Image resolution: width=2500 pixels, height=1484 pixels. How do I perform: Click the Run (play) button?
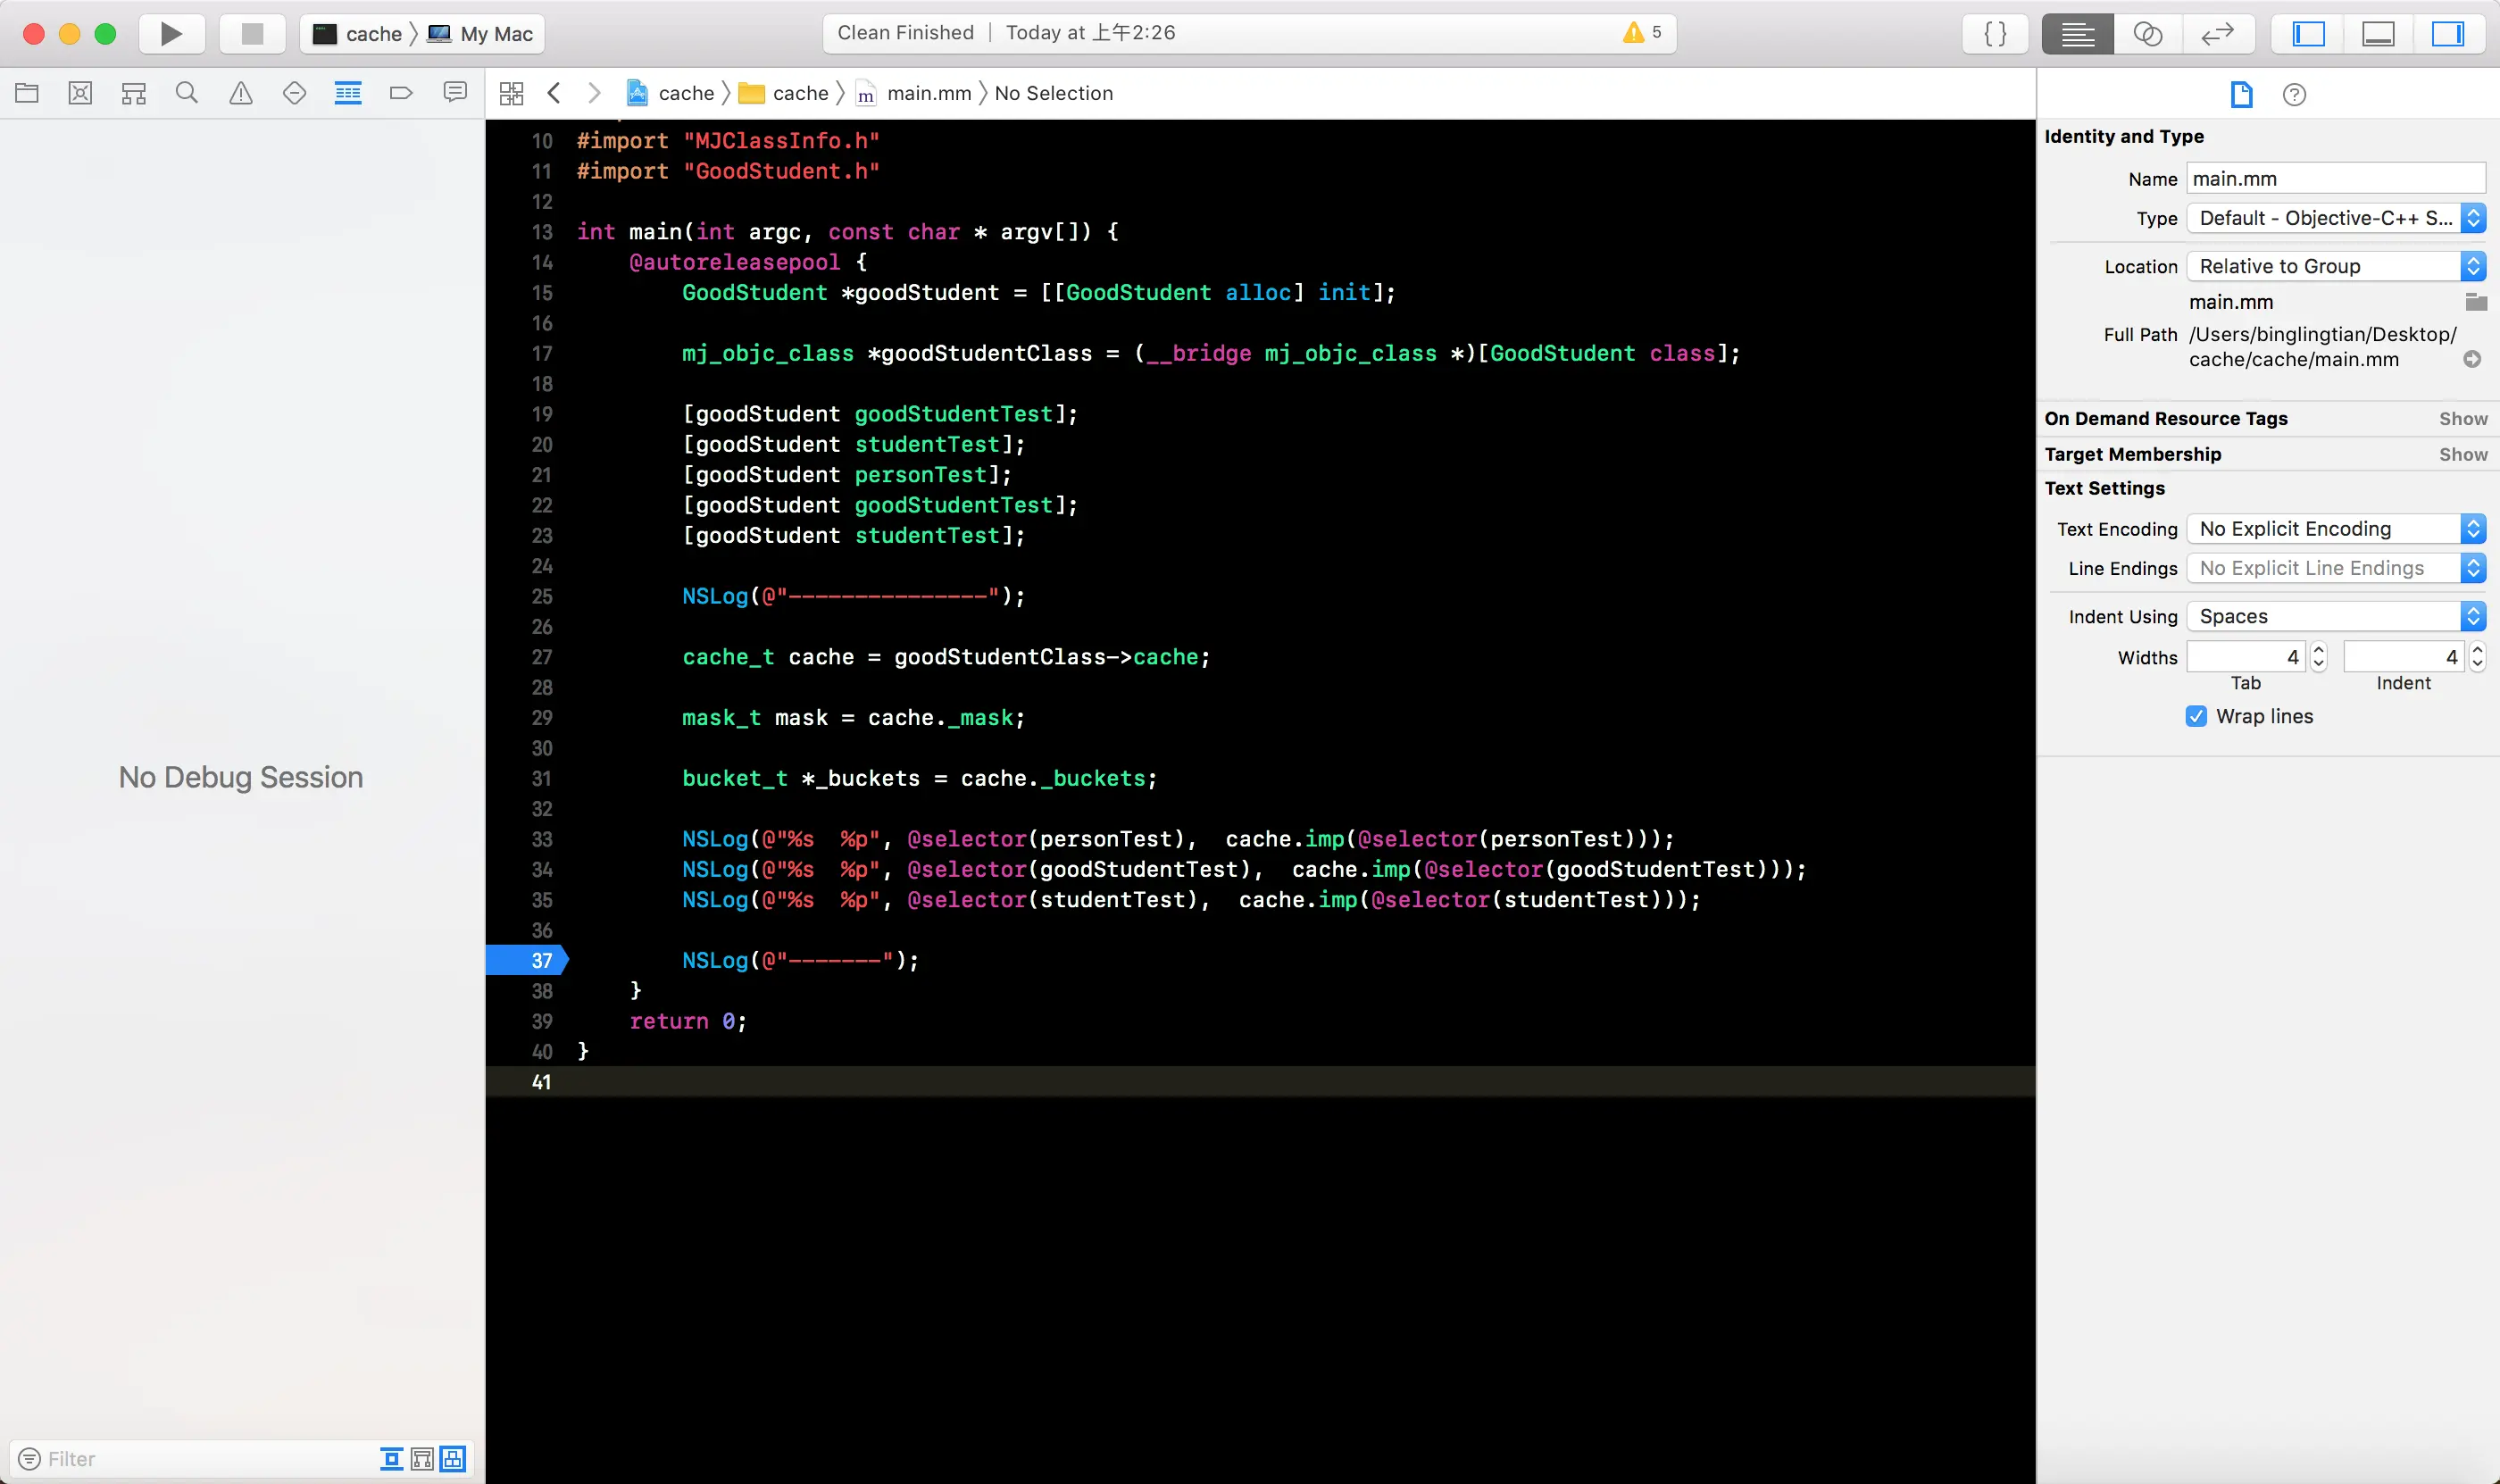(171, 34)
